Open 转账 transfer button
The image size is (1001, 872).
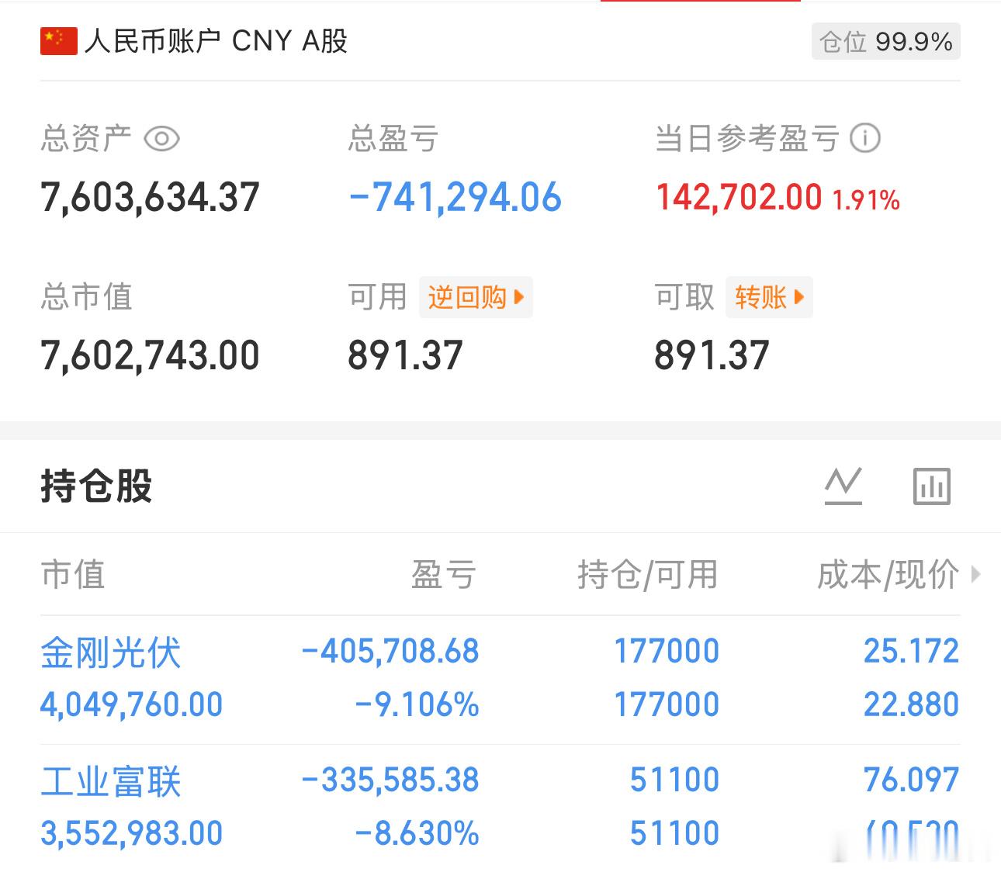pos(769,297)
